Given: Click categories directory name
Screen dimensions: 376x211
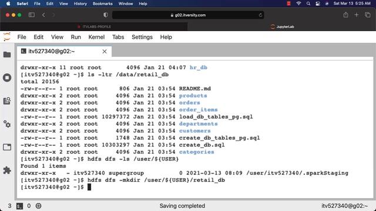Looking at the screenshot, I should pos(197,152).
